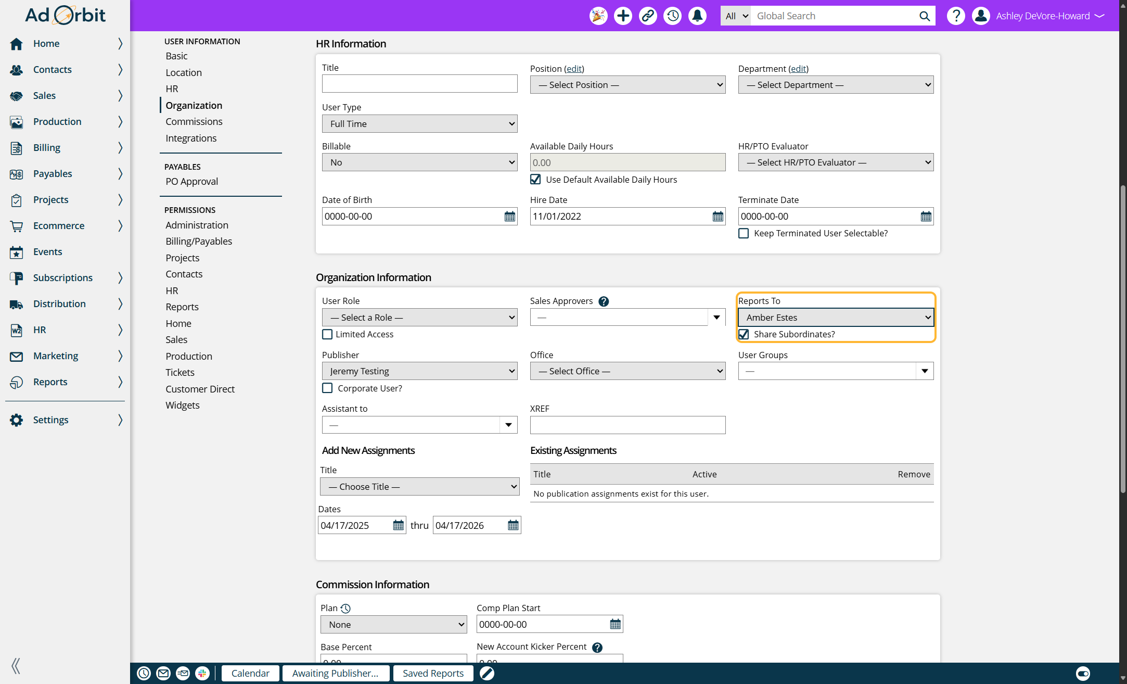Open Awaiting Publisher button
1127x684 pixels.
pos(336,673)
